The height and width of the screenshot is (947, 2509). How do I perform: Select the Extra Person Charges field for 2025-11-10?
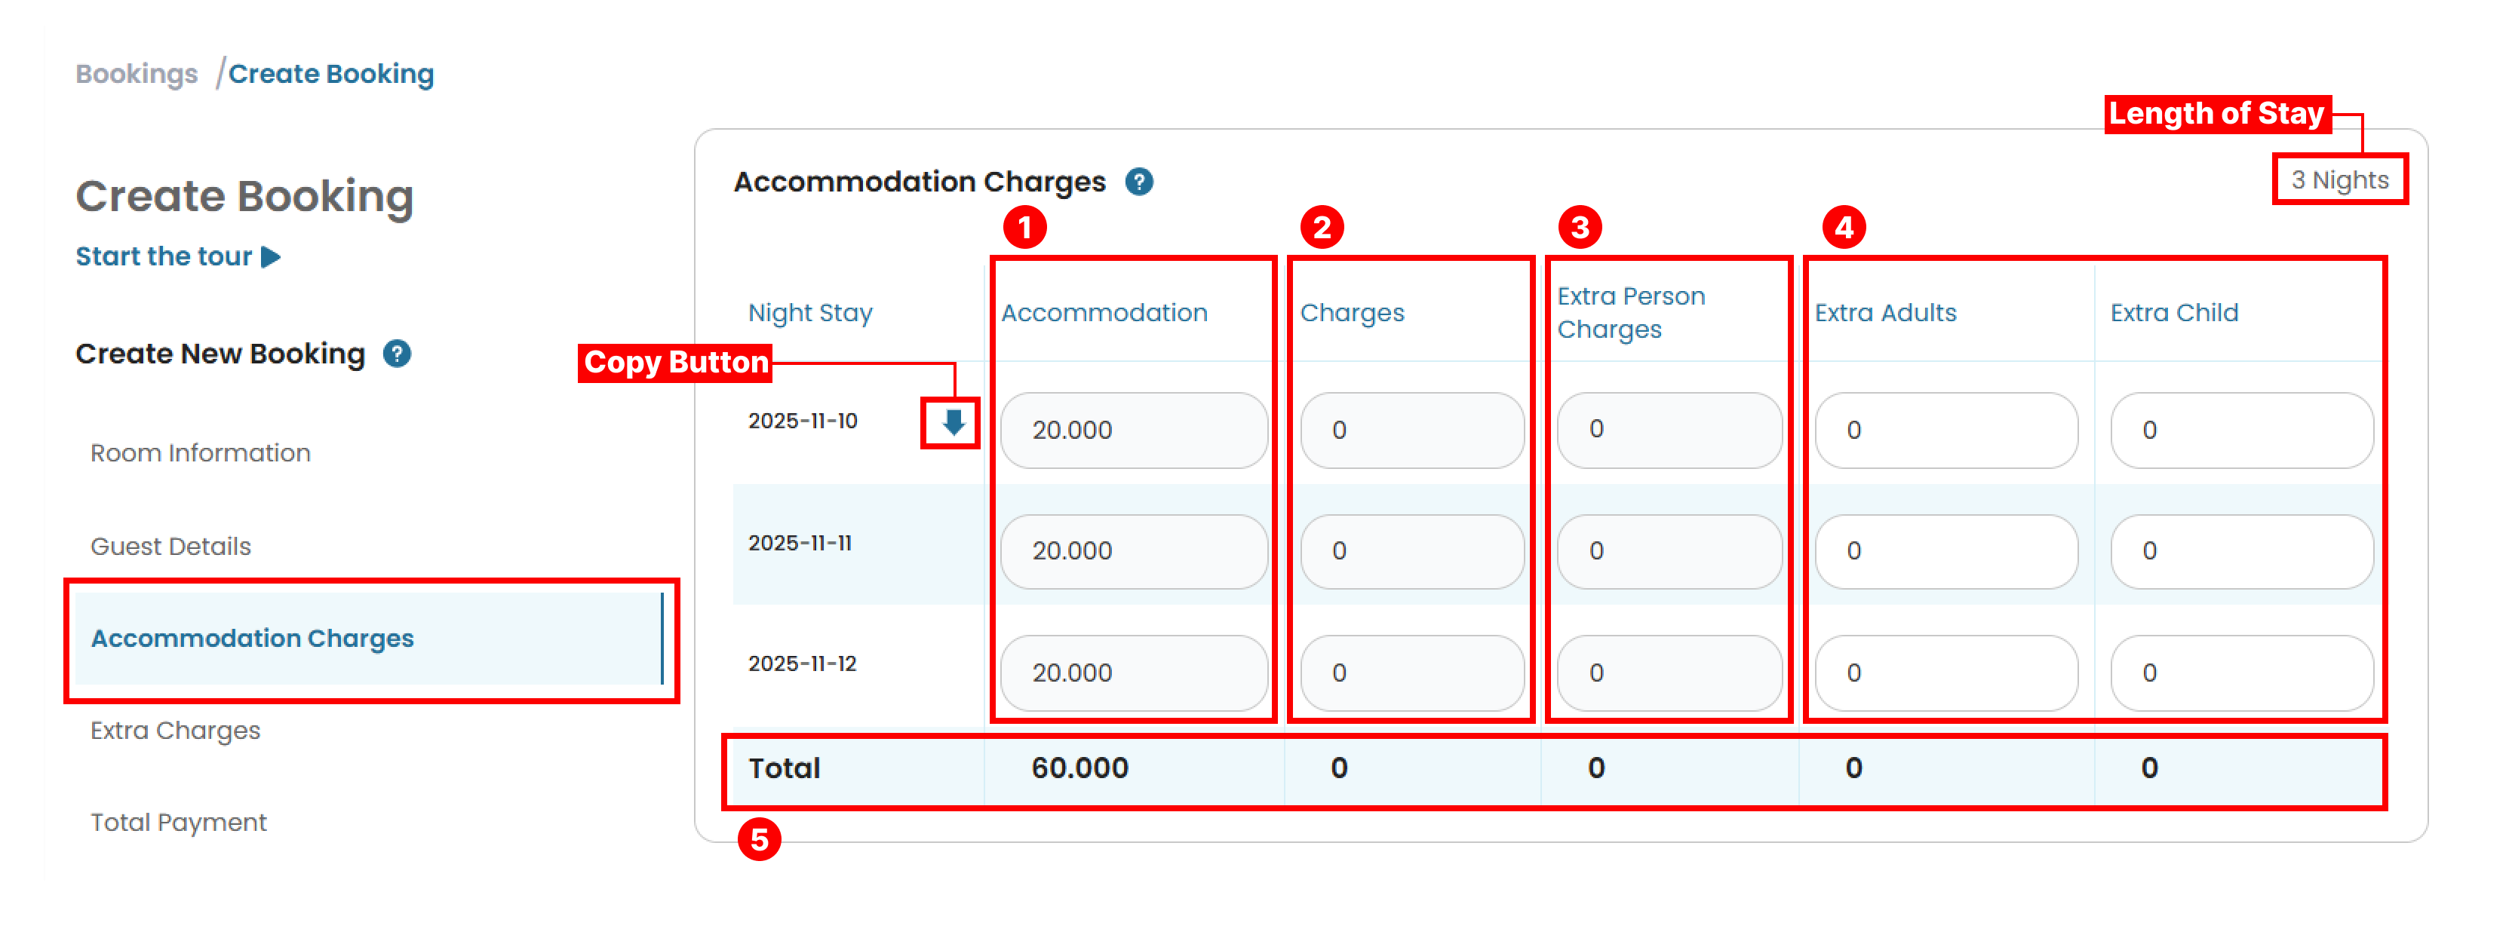1667,429
